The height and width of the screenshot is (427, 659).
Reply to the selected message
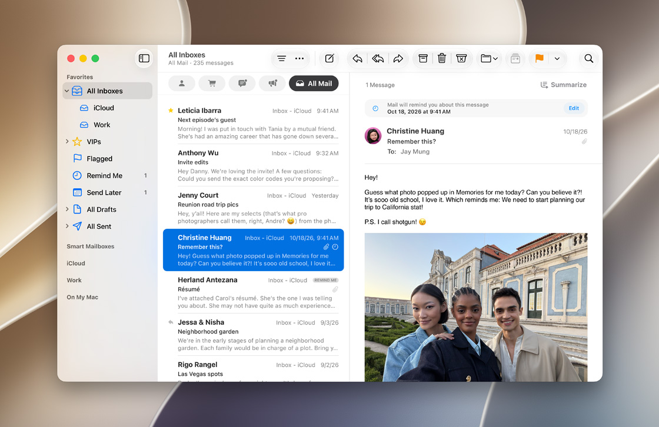(x=357, y=58)
